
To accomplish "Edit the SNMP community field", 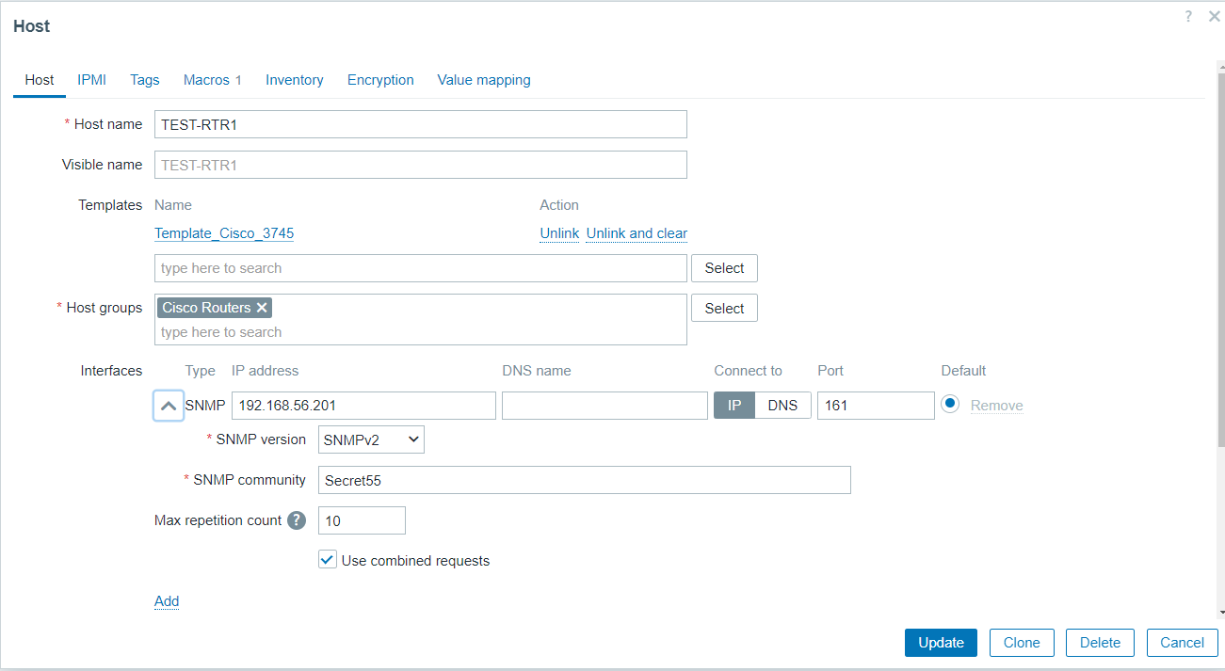I will (x=584, y=480).
